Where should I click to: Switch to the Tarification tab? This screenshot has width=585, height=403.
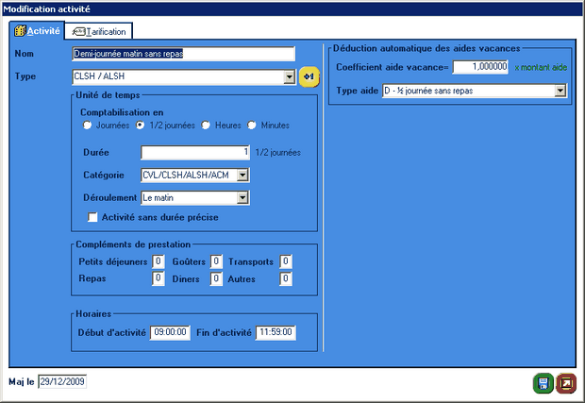coord(102,31)
